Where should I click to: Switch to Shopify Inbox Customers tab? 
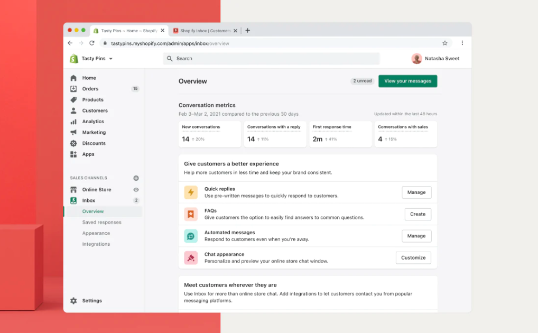tap(205, 31)
